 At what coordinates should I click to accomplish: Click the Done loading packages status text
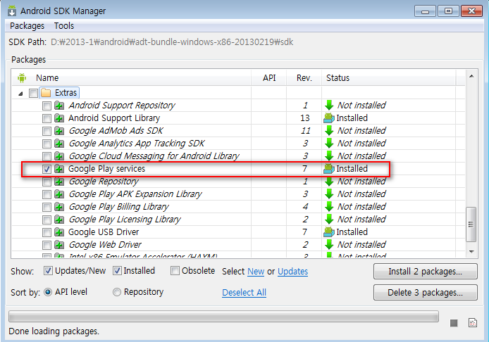54,331
